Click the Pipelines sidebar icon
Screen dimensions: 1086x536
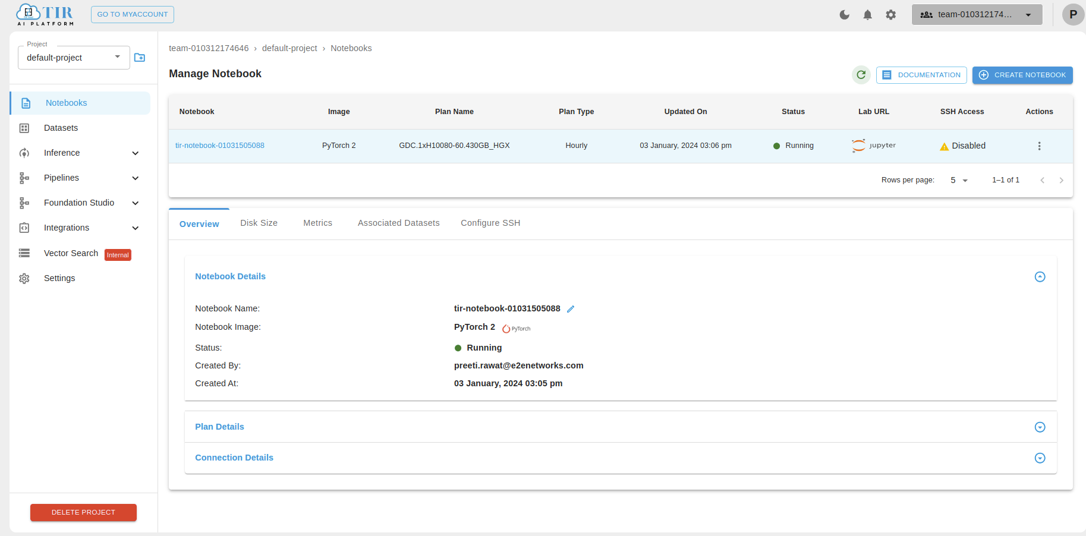[x=24, y=178]
